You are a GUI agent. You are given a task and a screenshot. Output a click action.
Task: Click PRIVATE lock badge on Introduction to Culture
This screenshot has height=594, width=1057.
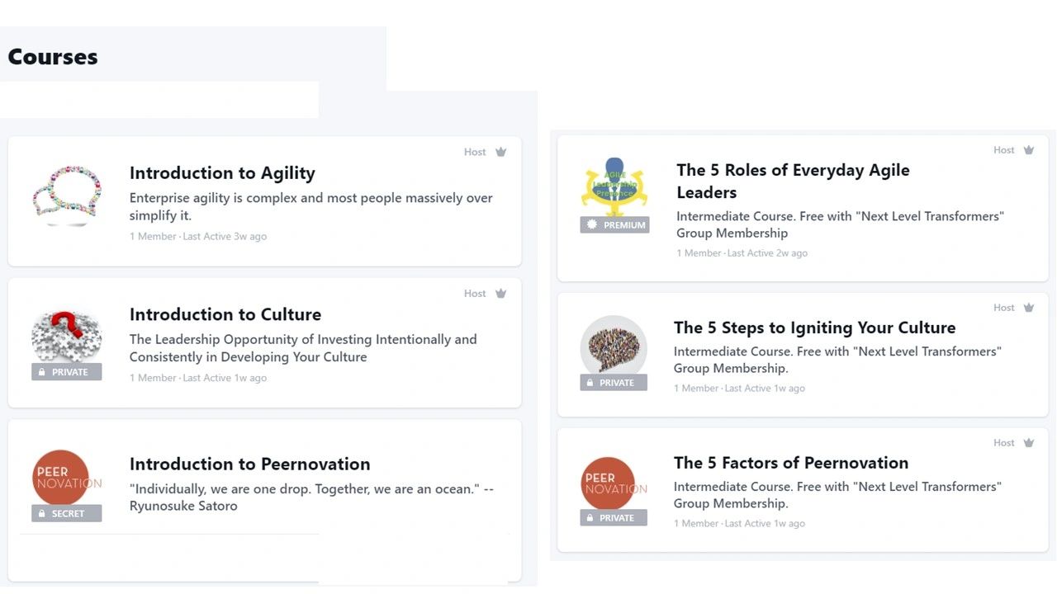click(x=66, y=372)
